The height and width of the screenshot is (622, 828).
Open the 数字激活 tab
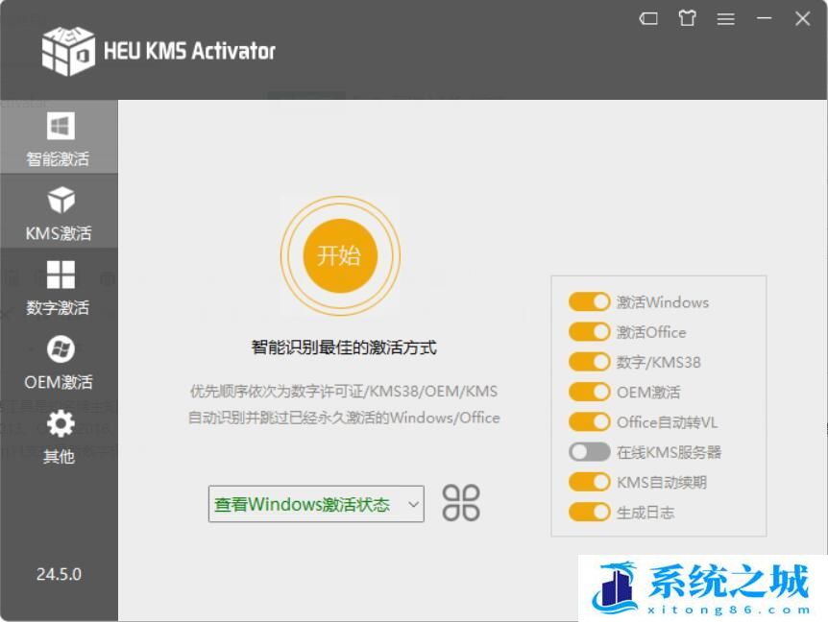click(59, 285)
